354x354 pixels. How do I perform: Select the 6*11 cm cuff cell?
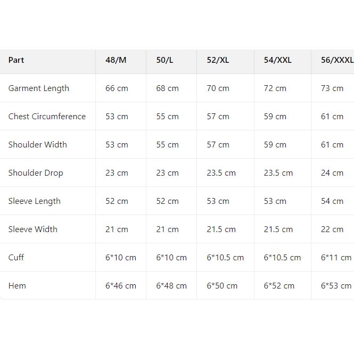tap(336, 258)
